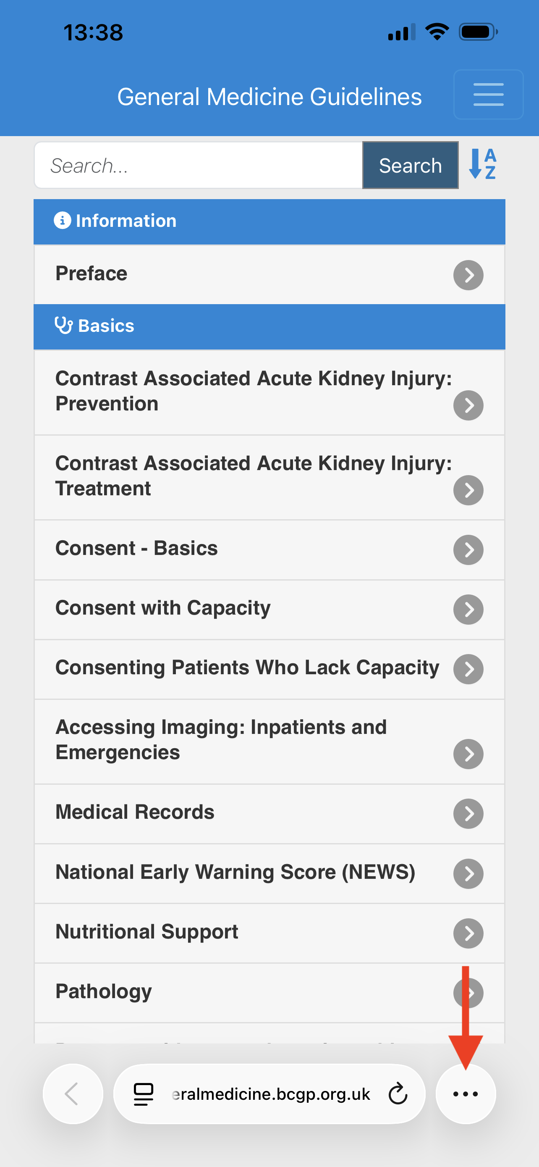Click the stethoscope icon in Basics header
The image size is (539, 1167).
pos(63,326)
